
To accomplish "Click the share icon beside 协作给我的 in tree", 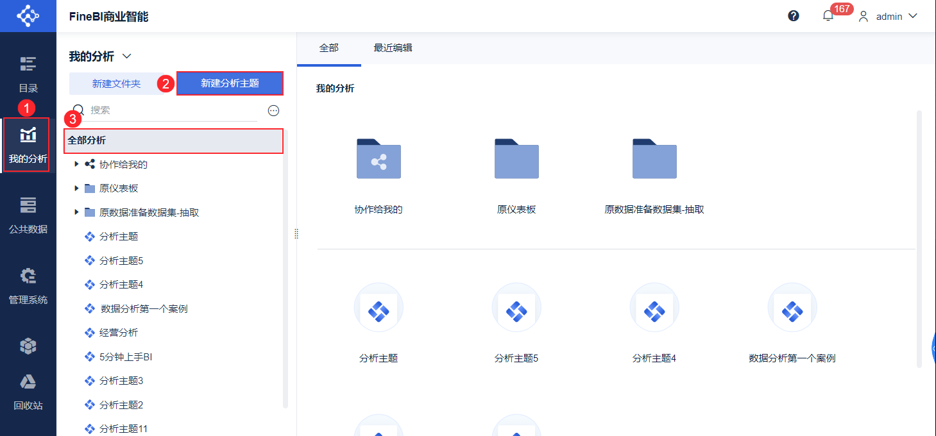I will (x=90, y=164).
